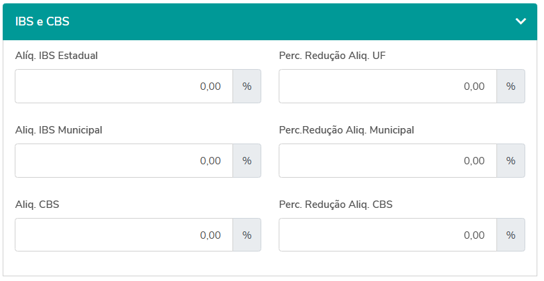This screenshot has width=544, height=281.
Task: Click the Perc. Redução Aliq. UF label
Action: tap(332, 56)
